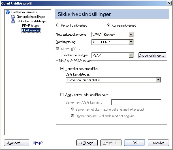Uncheck Kontroller servercertifikat
Image resolution: width=173 pixels, height=150 pixels.
pos(62,68)
